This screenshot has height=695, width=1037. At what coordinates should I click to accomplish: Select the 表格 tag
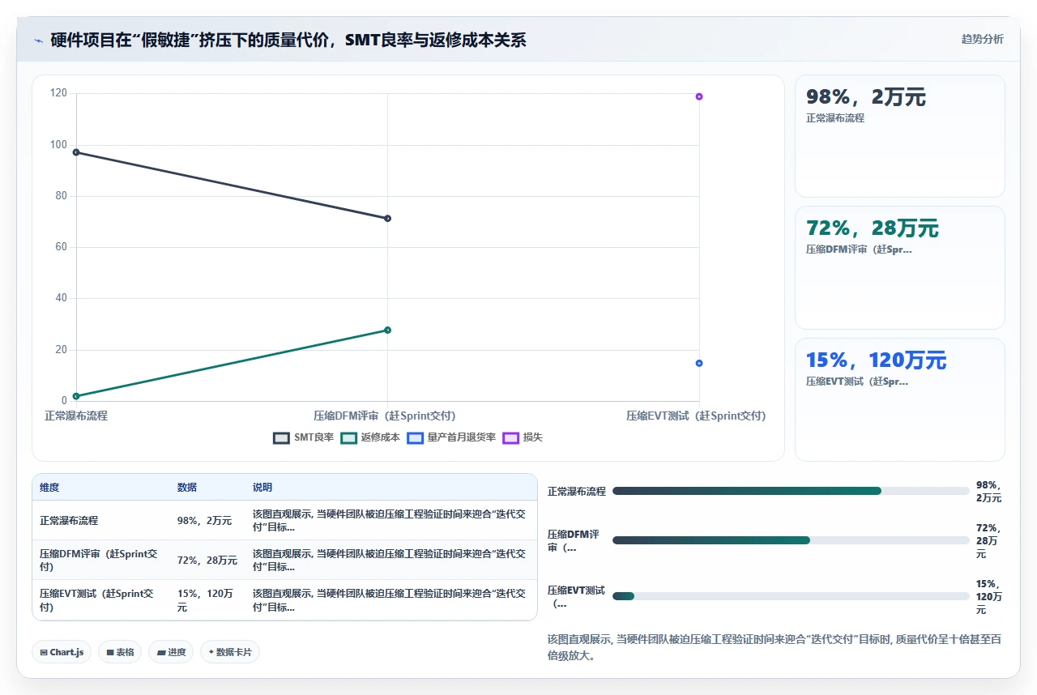click(120, 652)
